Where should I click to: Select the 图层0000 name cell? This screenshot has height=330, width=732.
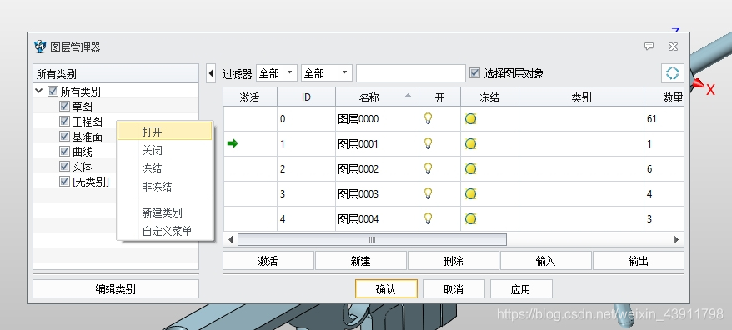click(377, 119)
